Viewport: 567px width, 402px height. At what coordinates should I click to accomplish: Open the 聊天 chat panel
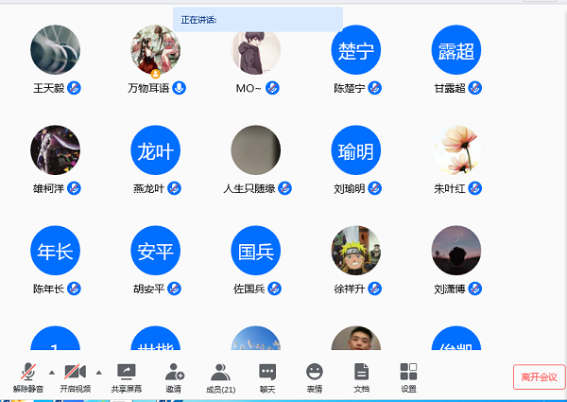tap(267, 376)
